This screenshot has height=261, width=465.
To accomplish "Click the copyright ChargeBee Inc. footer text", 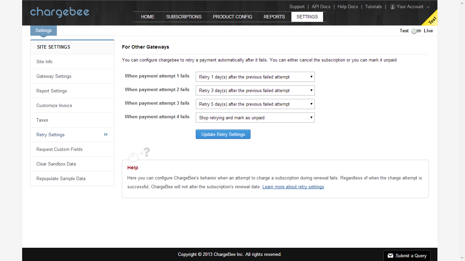I will coord(230,254).
